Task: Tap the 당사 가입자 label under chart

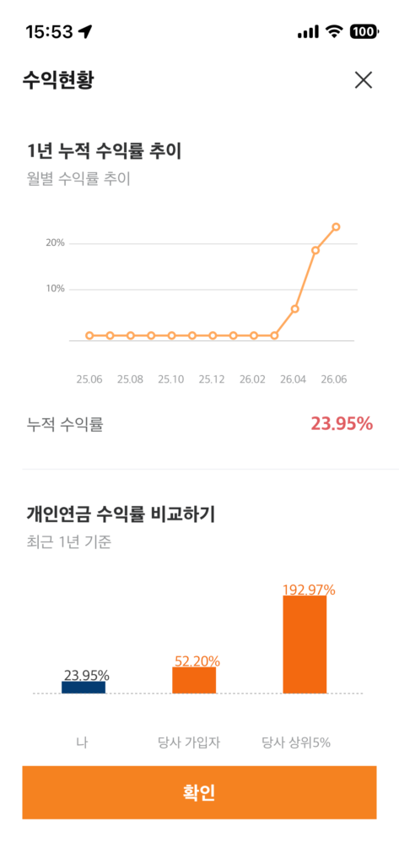Action: click(189, 743)
